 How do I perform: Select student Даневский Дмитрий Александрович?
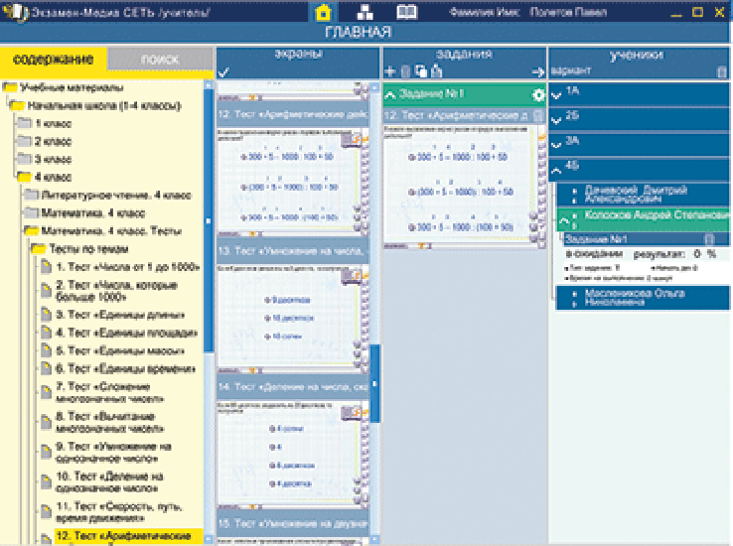[x=643, y=195]
